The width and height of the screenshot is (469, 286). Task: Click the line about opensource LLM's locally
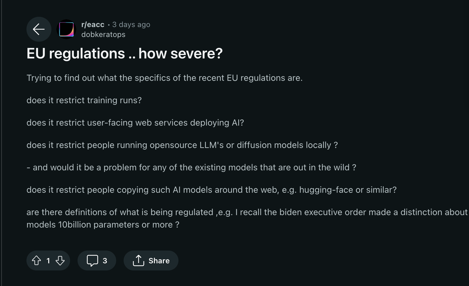pyautogui.click(x=182, y=145)
